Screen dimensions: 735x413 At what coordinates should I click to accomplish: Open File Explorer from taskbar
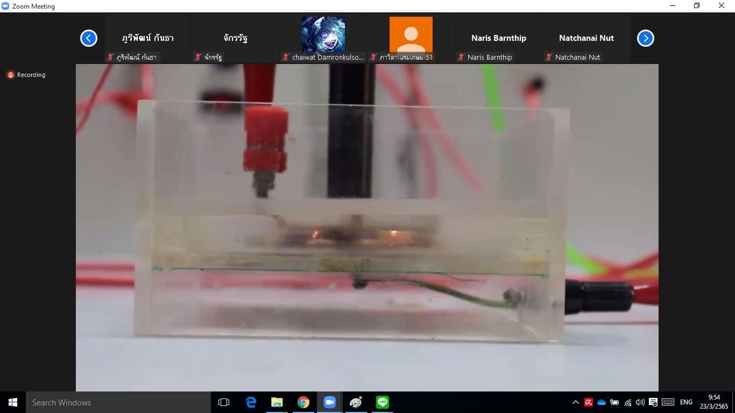277,402
